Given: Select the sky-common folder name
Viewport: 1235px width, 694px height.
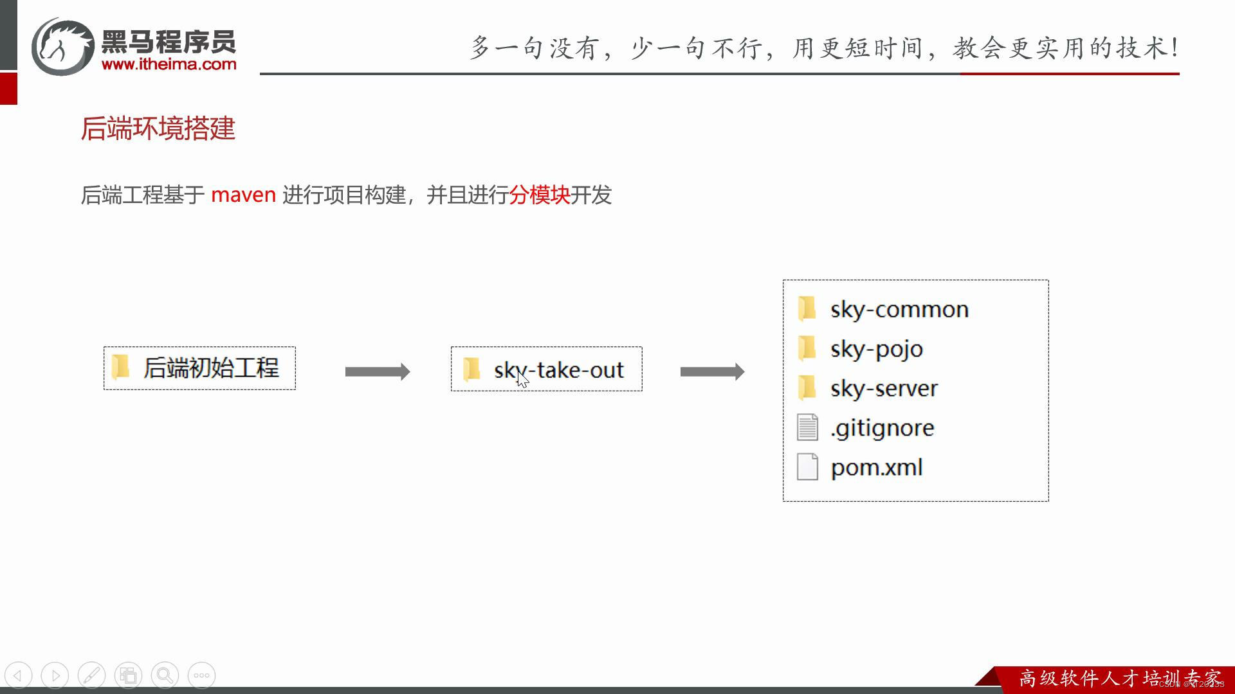Looking at the screenshot, I should [899, 310].
